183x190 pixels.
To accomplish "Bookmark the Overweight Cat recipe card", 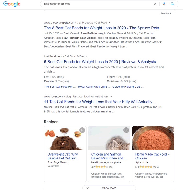I will tap(82, 130).
